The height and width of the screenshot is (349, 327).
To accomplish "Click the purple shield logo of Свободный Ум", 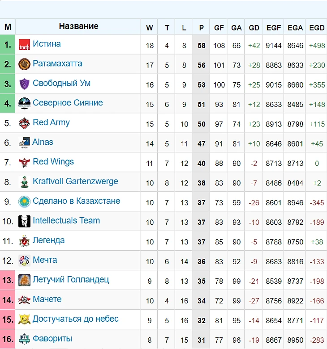I will coord(24,84).
